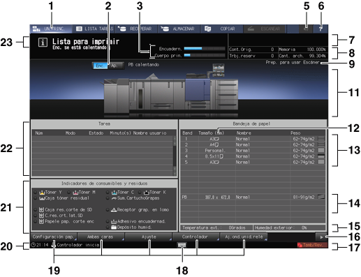Click the Memoria 100.000% value

click(x=302, y=50)
